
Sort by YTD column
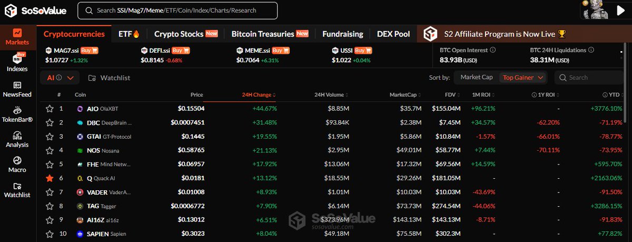point(615,95)
